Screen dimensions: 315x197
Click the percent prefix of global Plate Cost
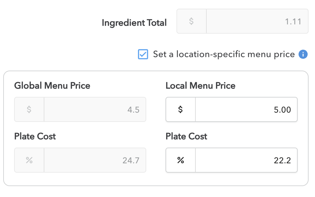click(29, 160)
